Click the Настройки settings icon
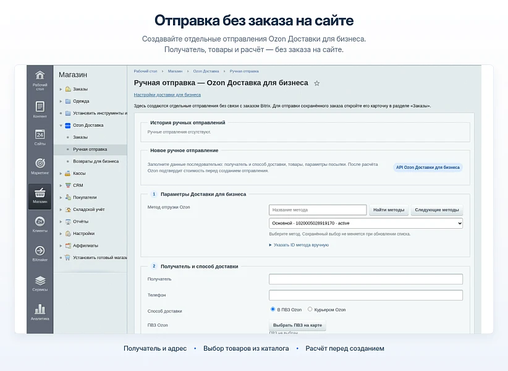 [x=68, y=233]
